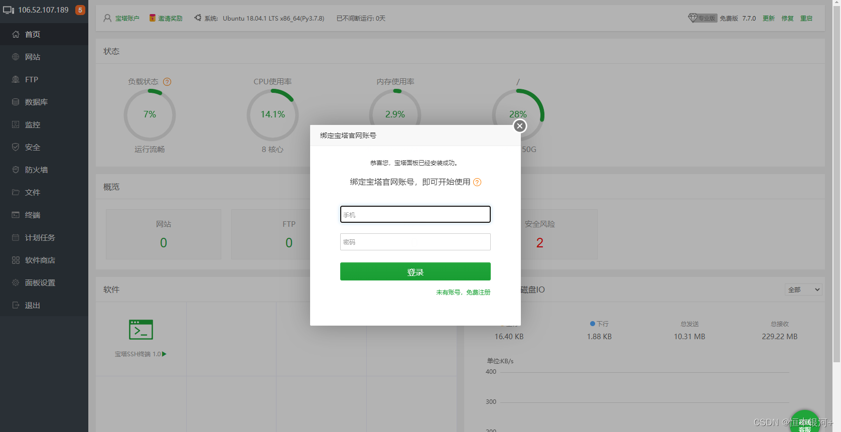Click the 邀请奖励 gift icon

click(x=153, y=18)
